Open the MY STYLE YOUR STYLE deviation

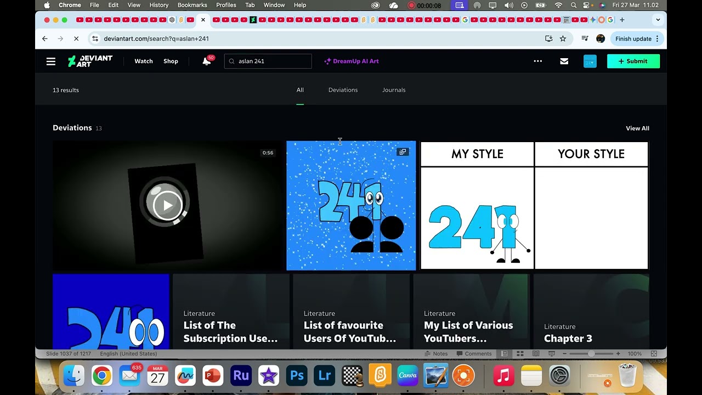click(x=534, y=205)
